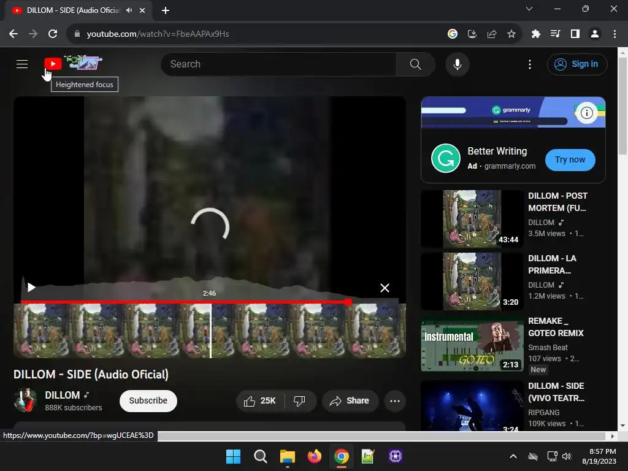Image resolution: width=628 pixels, height=471 pixels.
Task: Focus the YouTube Search field
Action: 279,64
